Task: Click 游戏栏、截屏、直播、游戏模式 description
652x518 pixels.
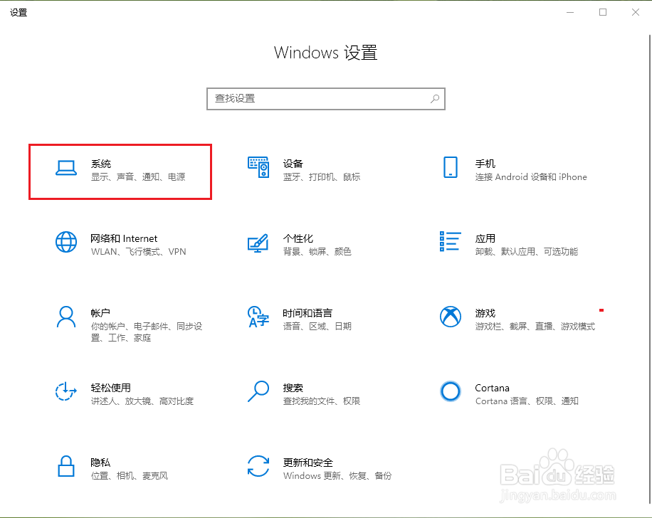Action: tap(535, 327)
